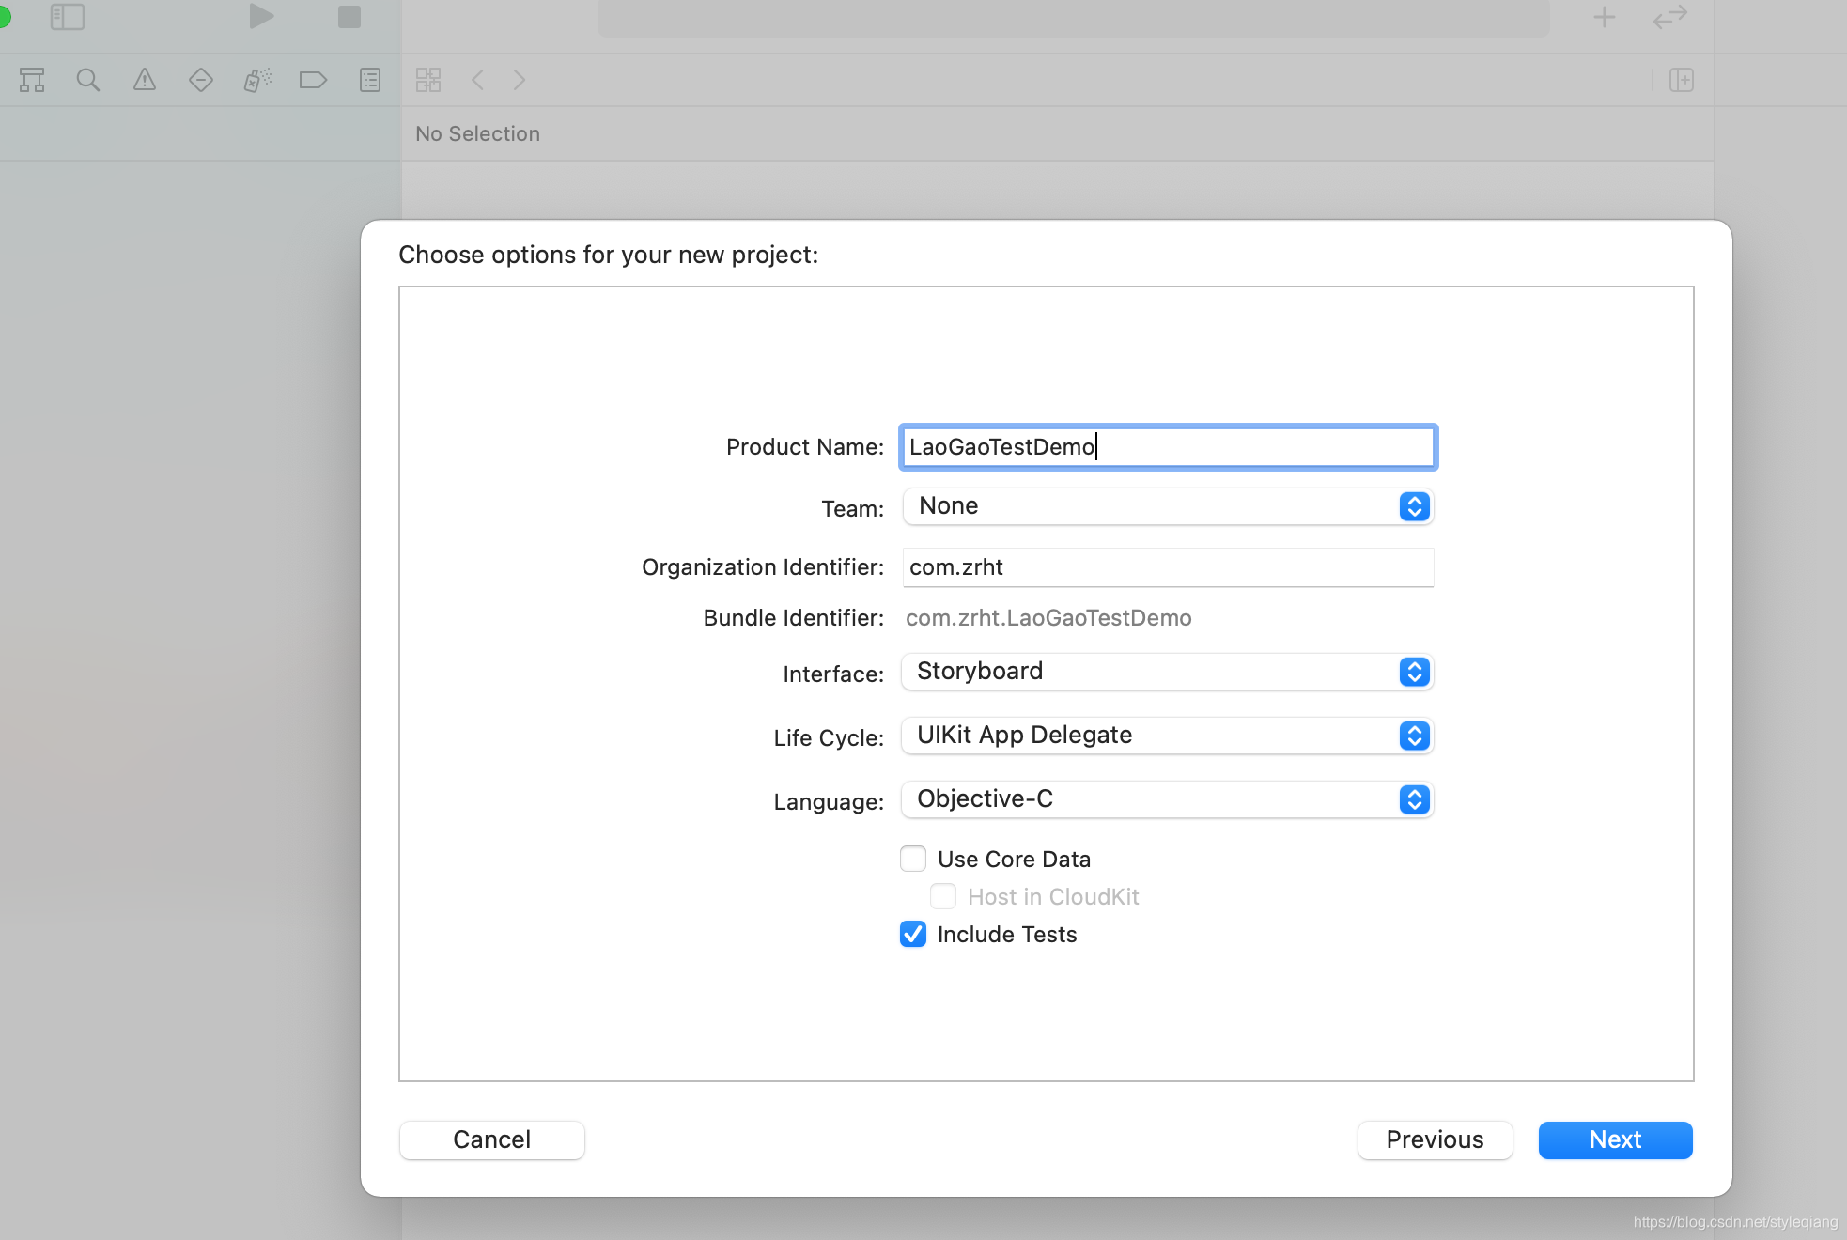Click the Stop button in toolbar

(349, 17)
